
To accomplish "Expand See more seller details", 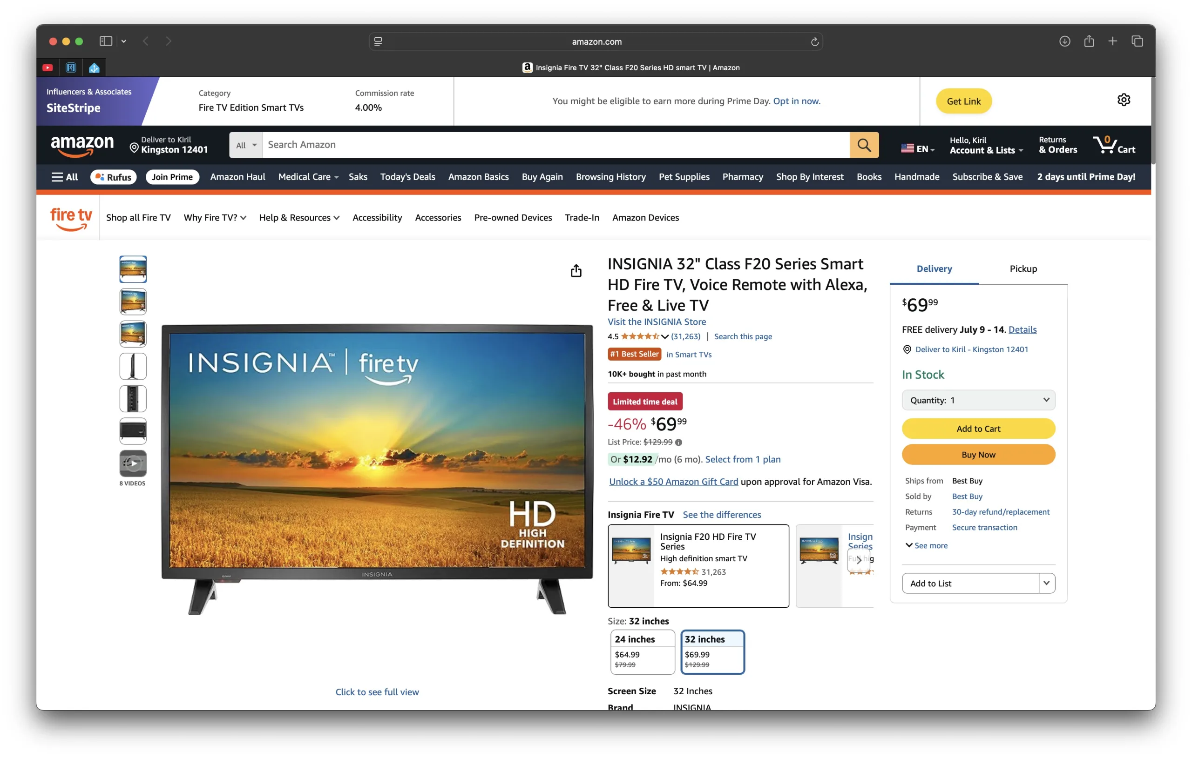I will pyautogui.click(x=926, y=545).
